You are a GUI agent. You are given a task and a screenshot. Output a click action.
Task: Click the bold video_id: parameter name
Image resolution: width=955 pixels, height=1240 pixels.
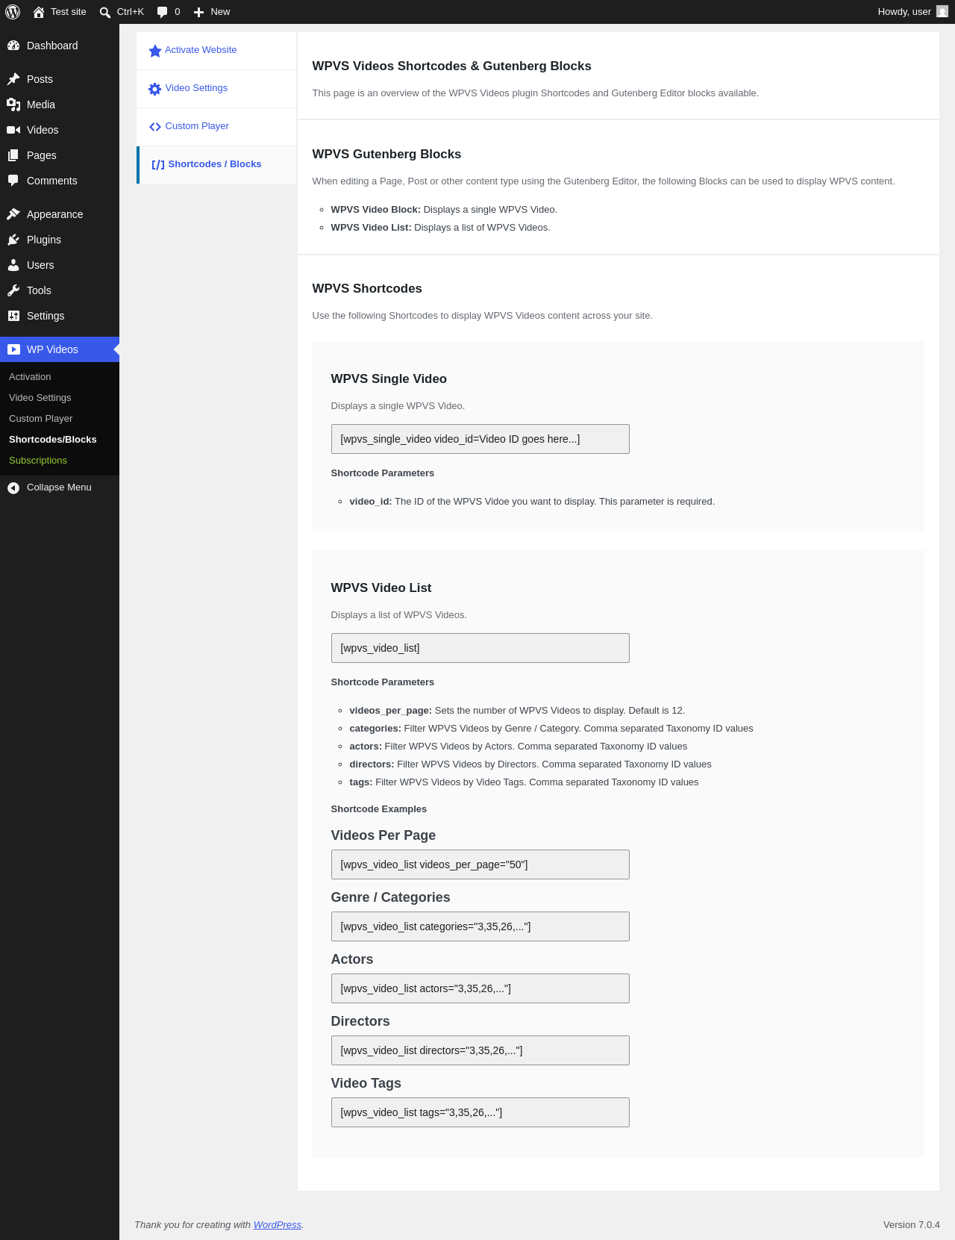pyautogui.click(x=371, y=502)
